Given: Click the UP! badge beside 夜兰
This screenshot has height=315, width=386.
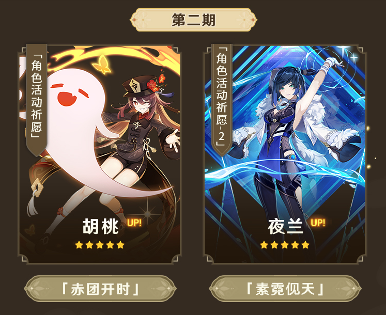Looking at the screenshot, I should point(318,223).
